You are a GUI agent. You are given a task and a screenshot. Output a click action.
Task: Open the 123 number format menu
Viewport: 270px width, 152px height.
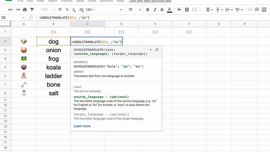pos(89,10)
